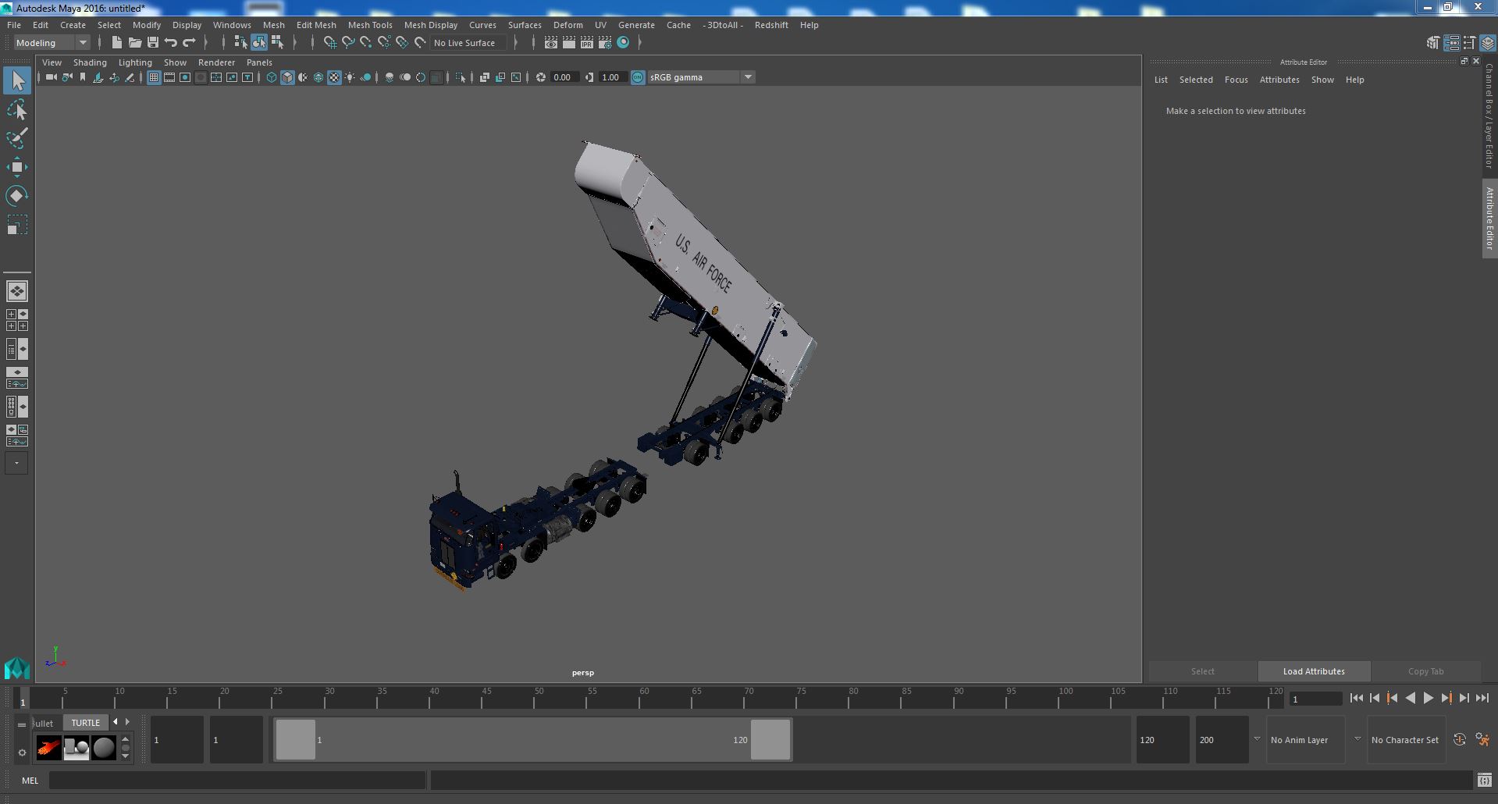1498x804 pixels.
Task: Toggle textured display checker icon
Action: [334, 77]
